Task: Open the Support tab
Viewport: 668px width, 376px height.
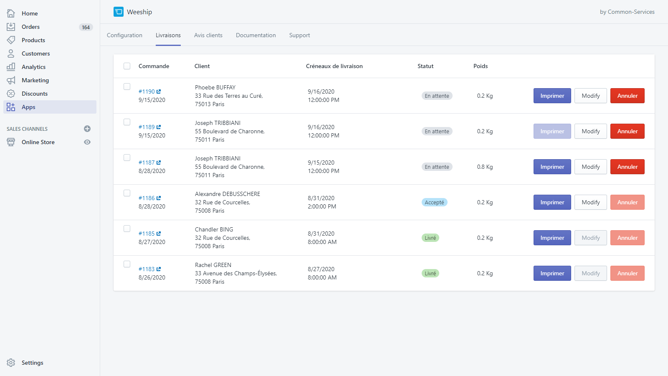Action: pyautogui.click(x=300, y=35)
